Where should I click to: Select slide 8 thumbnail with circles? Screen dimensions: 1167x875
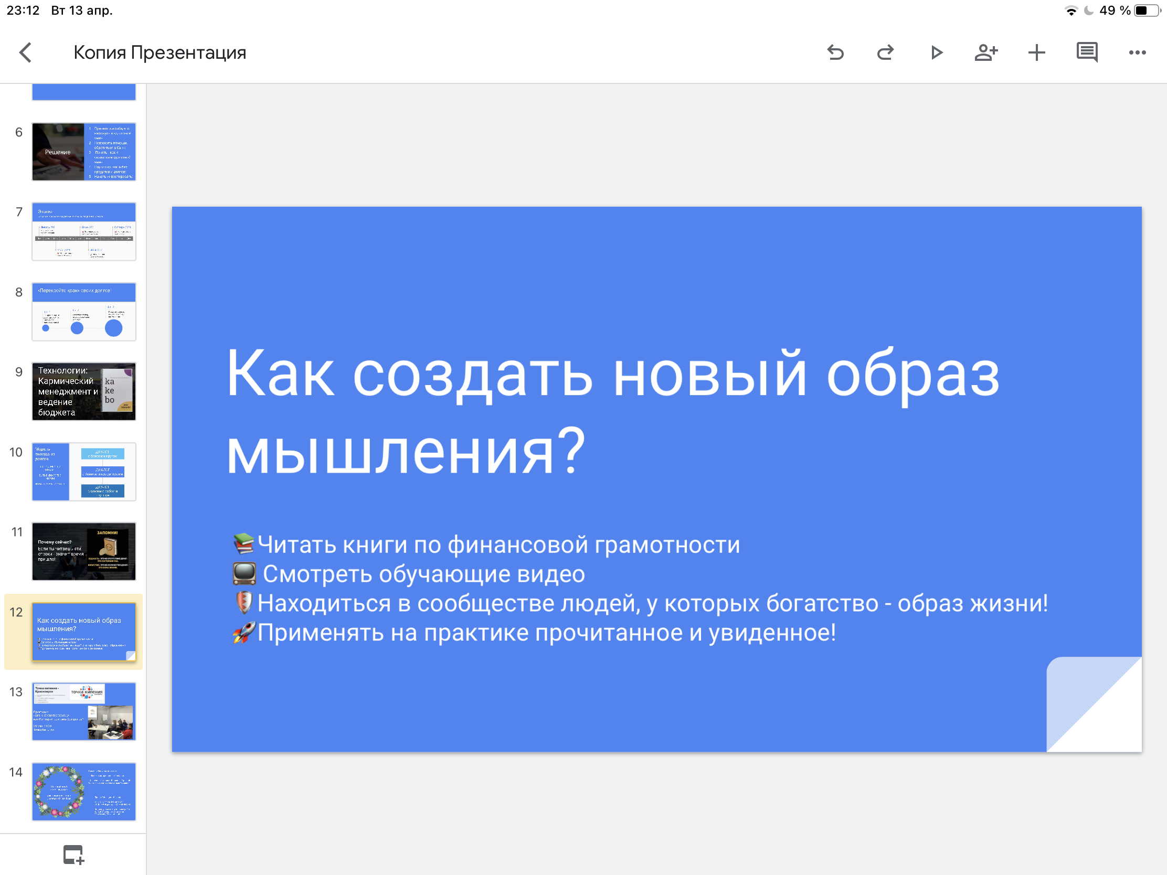84,312
